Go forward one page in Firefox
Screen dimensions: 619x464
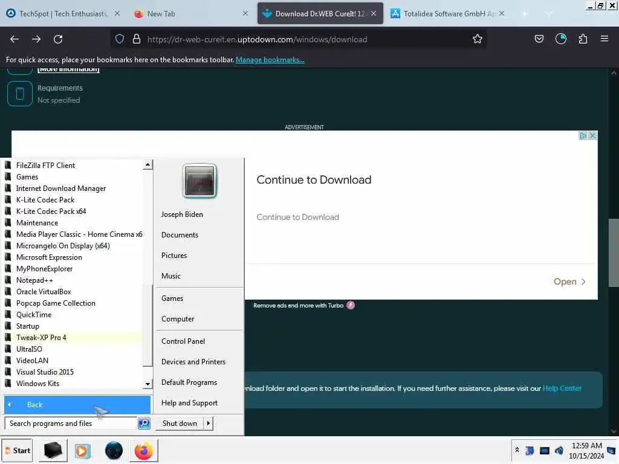[36, 39]
